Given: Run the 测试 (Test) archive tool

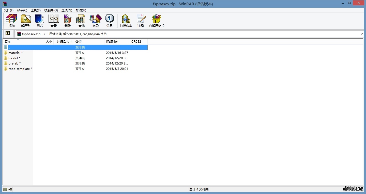Looking at the screenshot, I should click(40, 21).
